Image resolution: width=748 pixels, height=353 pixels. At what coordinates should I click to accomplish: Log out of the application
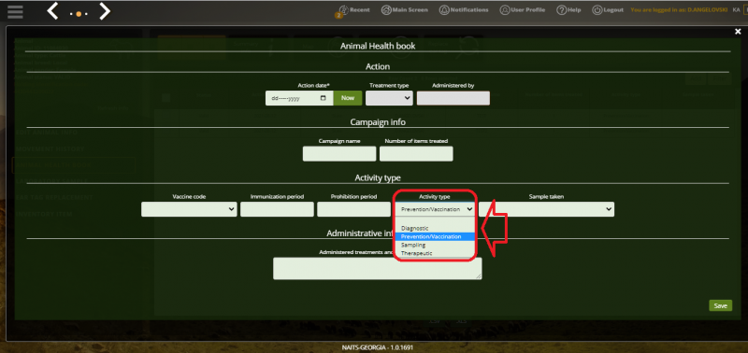coord(608,10)
